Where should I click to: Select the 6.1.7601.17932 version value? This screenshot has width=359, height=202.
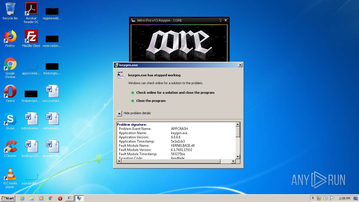[181, 150]
